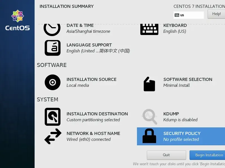The width and height of the screenshot is (225, 168).
Task: Click the us keyboard layout field
Action: point(188,15)
